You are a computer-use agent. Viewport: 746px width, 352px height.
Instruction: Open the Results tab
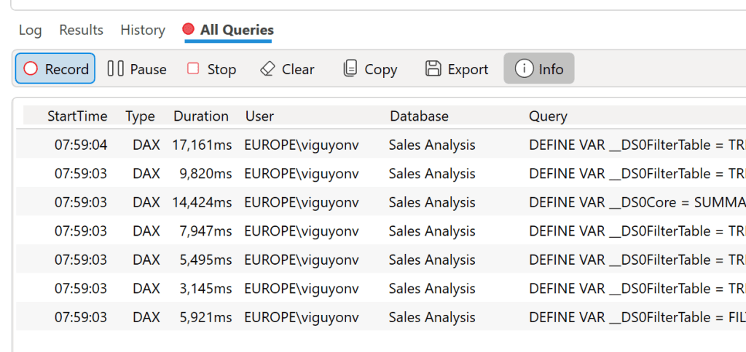81,30
